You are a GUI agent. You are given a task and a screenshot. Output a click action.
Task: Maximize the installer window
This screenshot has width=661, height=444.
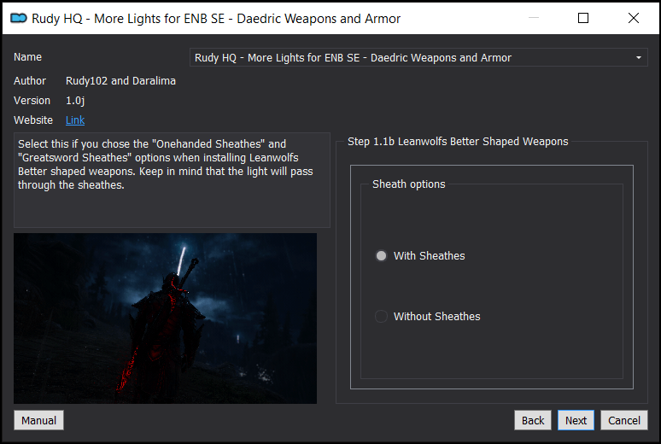583,18
